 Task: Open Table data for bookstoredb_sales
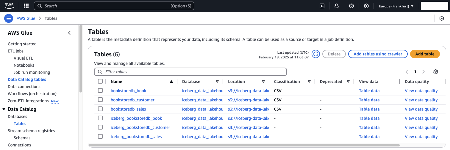[x=369, y=109]
